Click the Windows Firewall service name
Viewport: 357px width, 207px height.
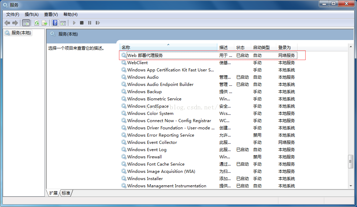[145, 157]
